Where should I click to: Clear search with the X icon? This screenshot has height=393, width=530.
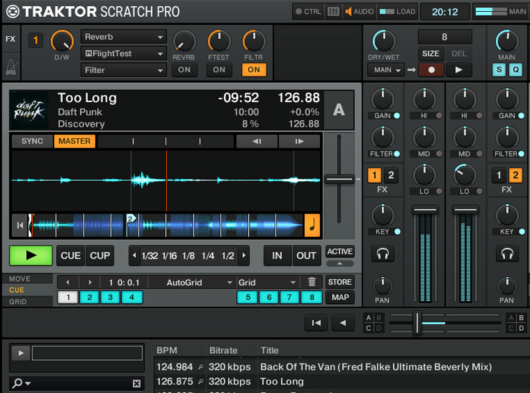coord(137,383)
